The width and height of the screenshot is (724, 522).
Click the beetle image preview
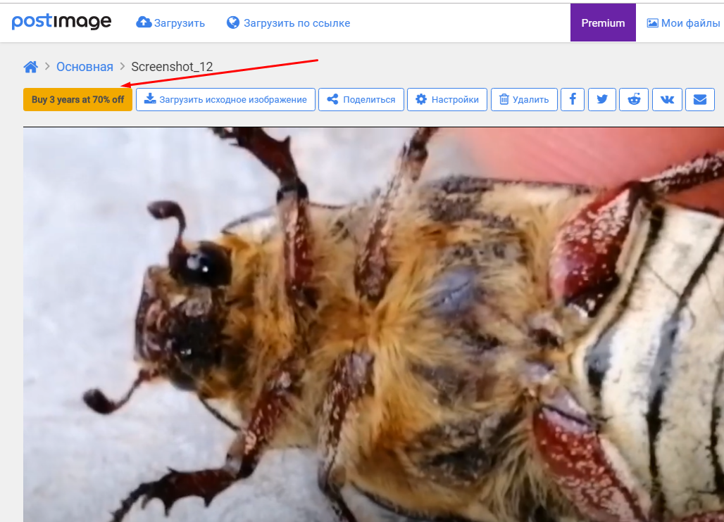(x=373, y=324)
